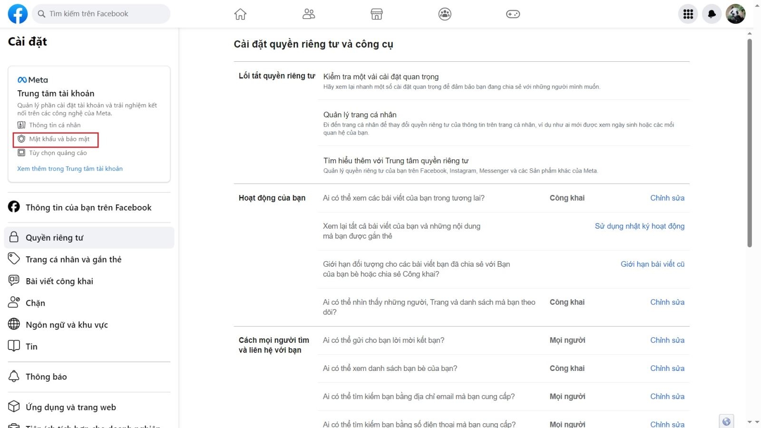Click the Facebook logo icon
The width and height of the screenshot is (761, 428).
[18, 14]
